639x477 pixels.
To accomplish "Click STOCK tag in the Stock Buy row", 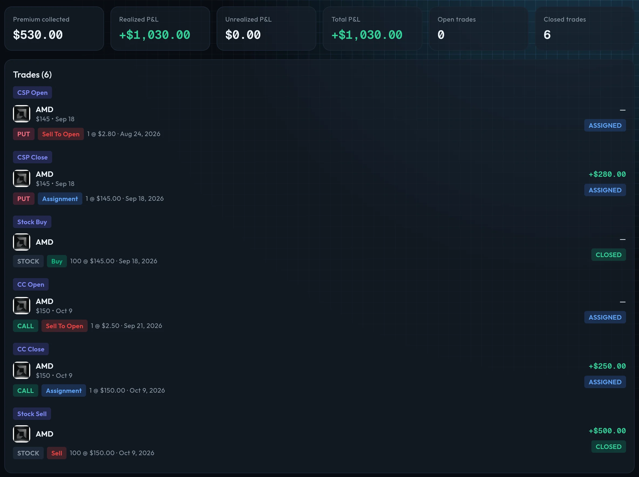I will coord(28,261).
